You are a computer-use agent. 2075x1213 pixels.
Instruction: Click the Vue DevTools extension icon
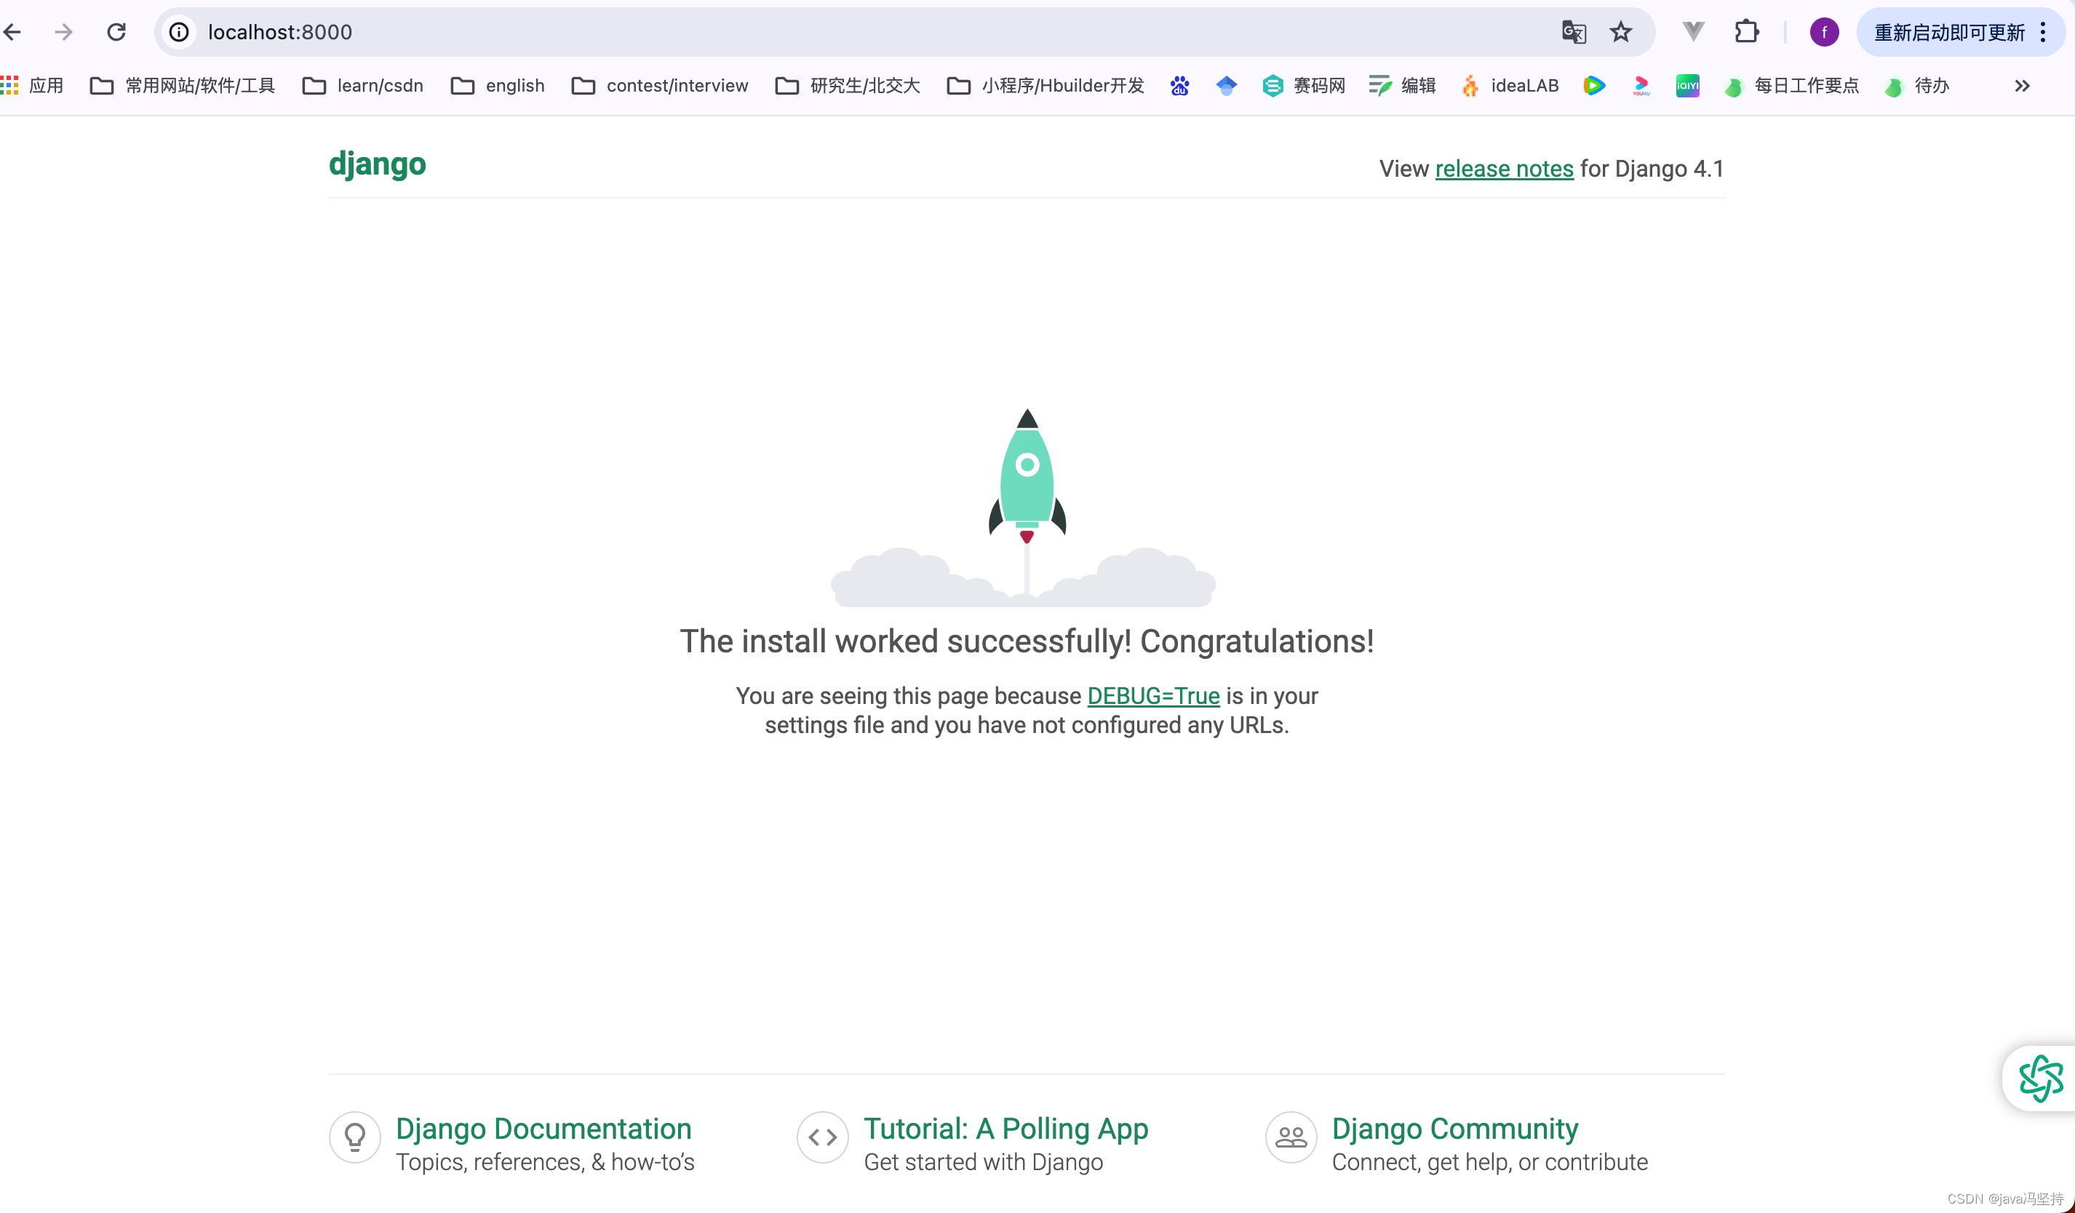1693,32
